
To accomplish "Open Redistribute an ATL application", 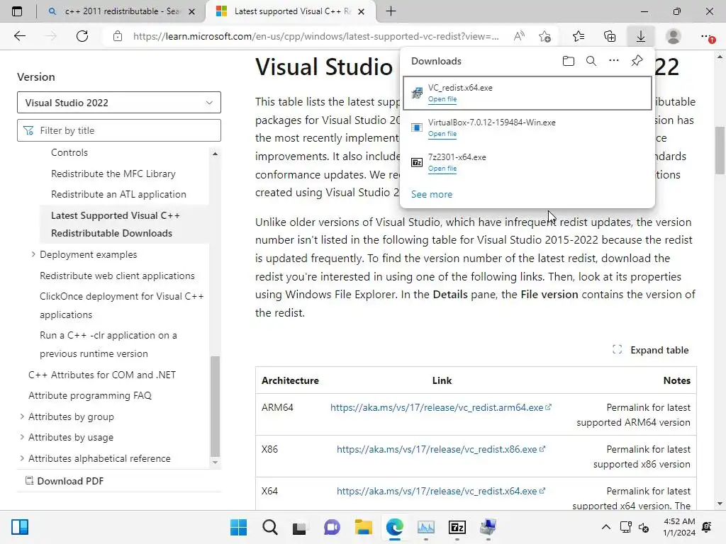I will pyautogui.click(x=118, y=194).
